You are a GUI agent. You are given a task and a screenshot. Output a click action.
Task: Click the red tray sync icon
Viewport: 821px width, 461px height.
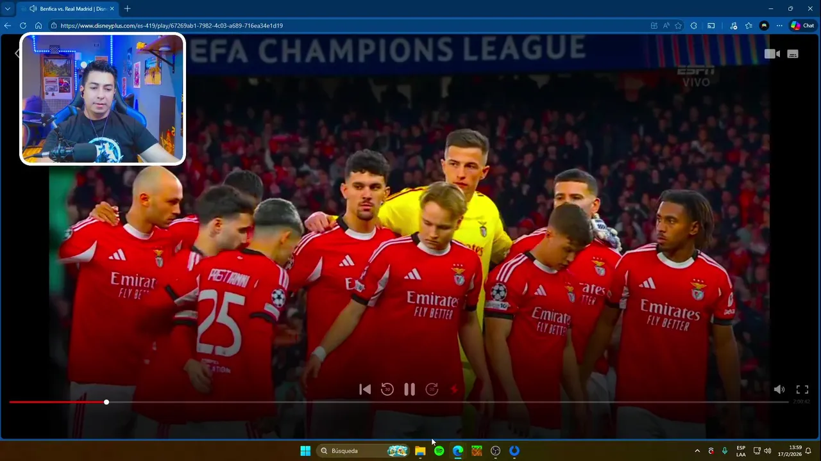coord(711,451)
